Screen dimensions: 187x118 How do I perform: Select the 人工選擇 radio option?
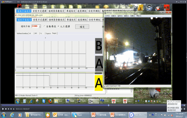pos(58,26)
